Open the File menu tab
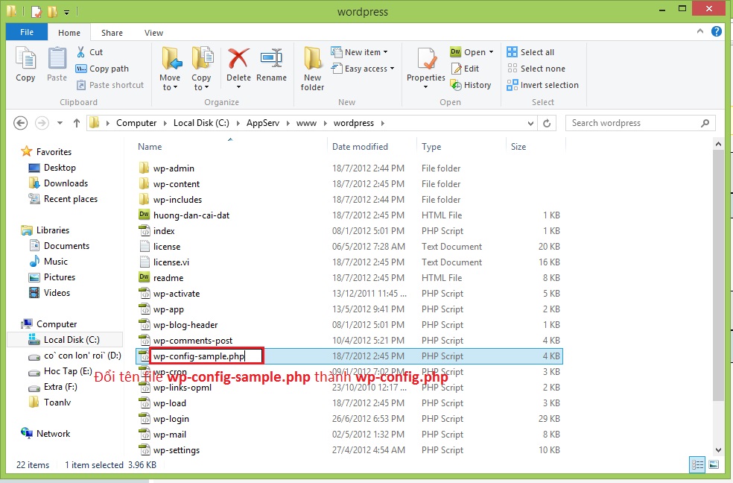Image resolution: width=733 pixels, height=483 pixels. tap(27, 32)
